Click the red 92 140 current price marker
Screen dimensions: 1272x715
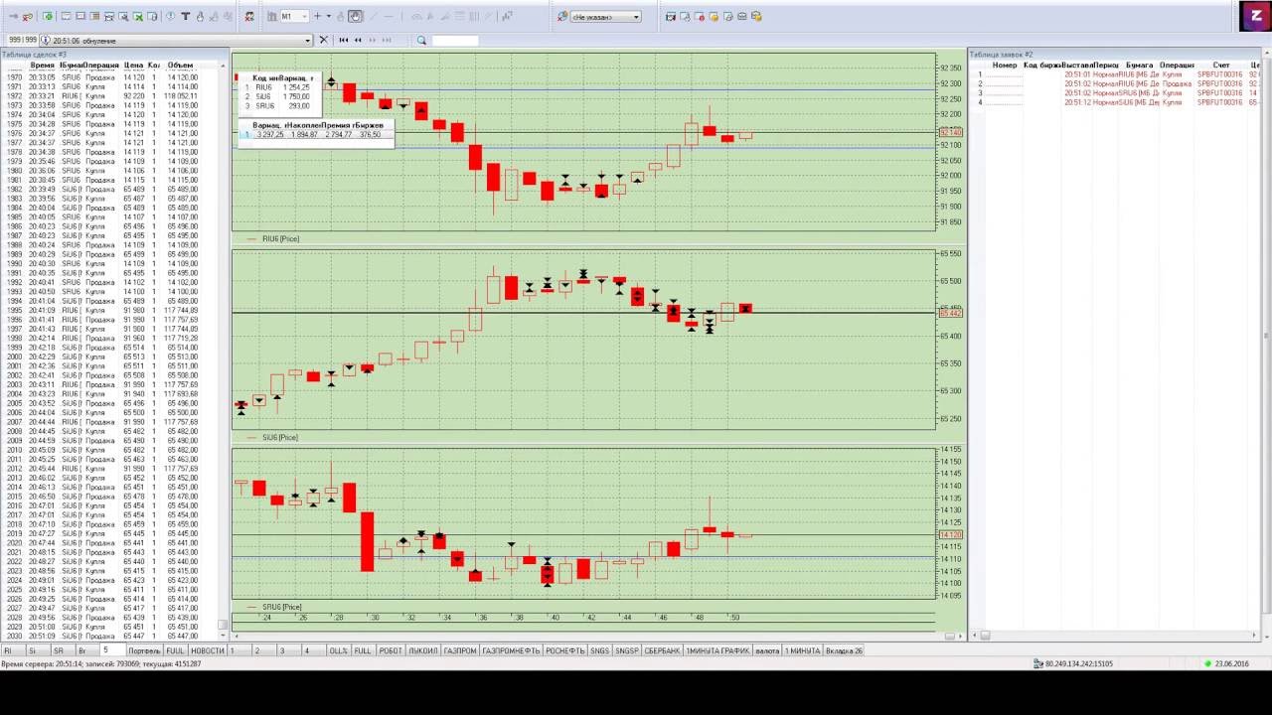(x=950, y=133)
